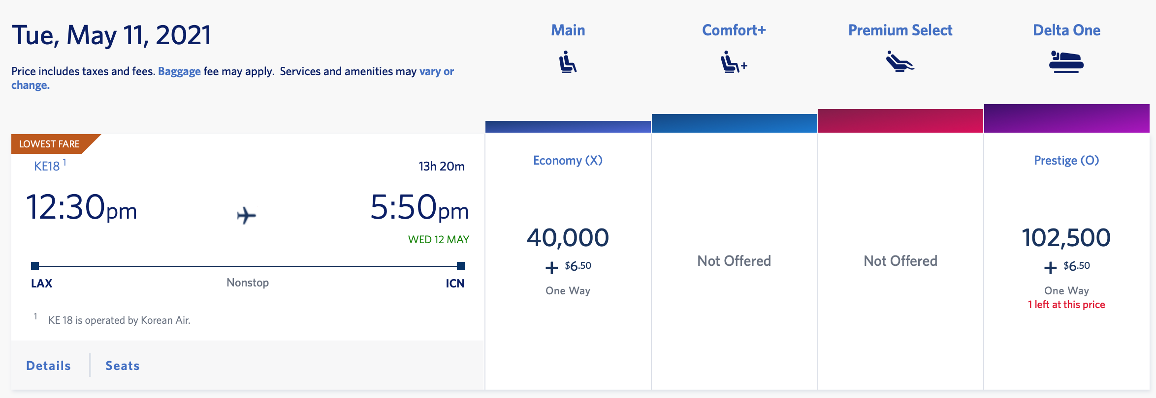Click the airplane icon between departure and arrival times
The image size is (1156, 398).
pyautogui.click(x=247, y=215)
